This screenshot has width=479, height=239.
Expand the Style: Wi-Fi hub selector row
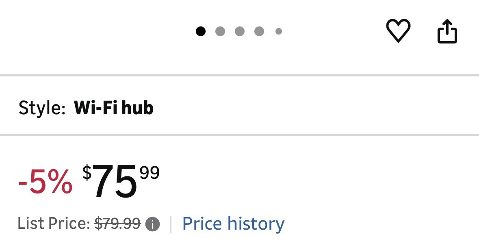[240, 105]
